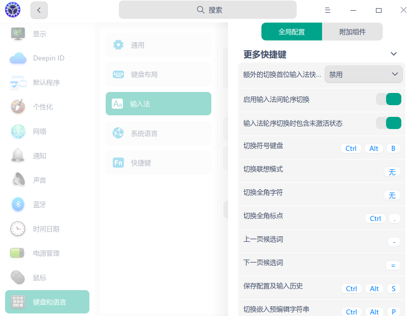The image size is (412, 316).
Task: Collapse the 更多快捷键 section chevron
Action: (393, 54)
